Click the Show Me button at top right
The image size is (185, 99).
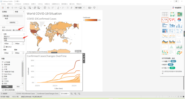click(177, 8)
